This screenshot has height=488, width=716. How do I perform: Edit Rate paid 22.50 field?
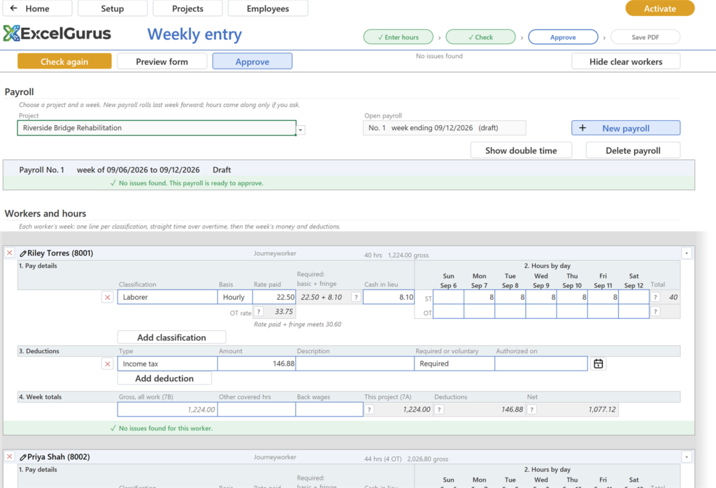tap(274, 297)
